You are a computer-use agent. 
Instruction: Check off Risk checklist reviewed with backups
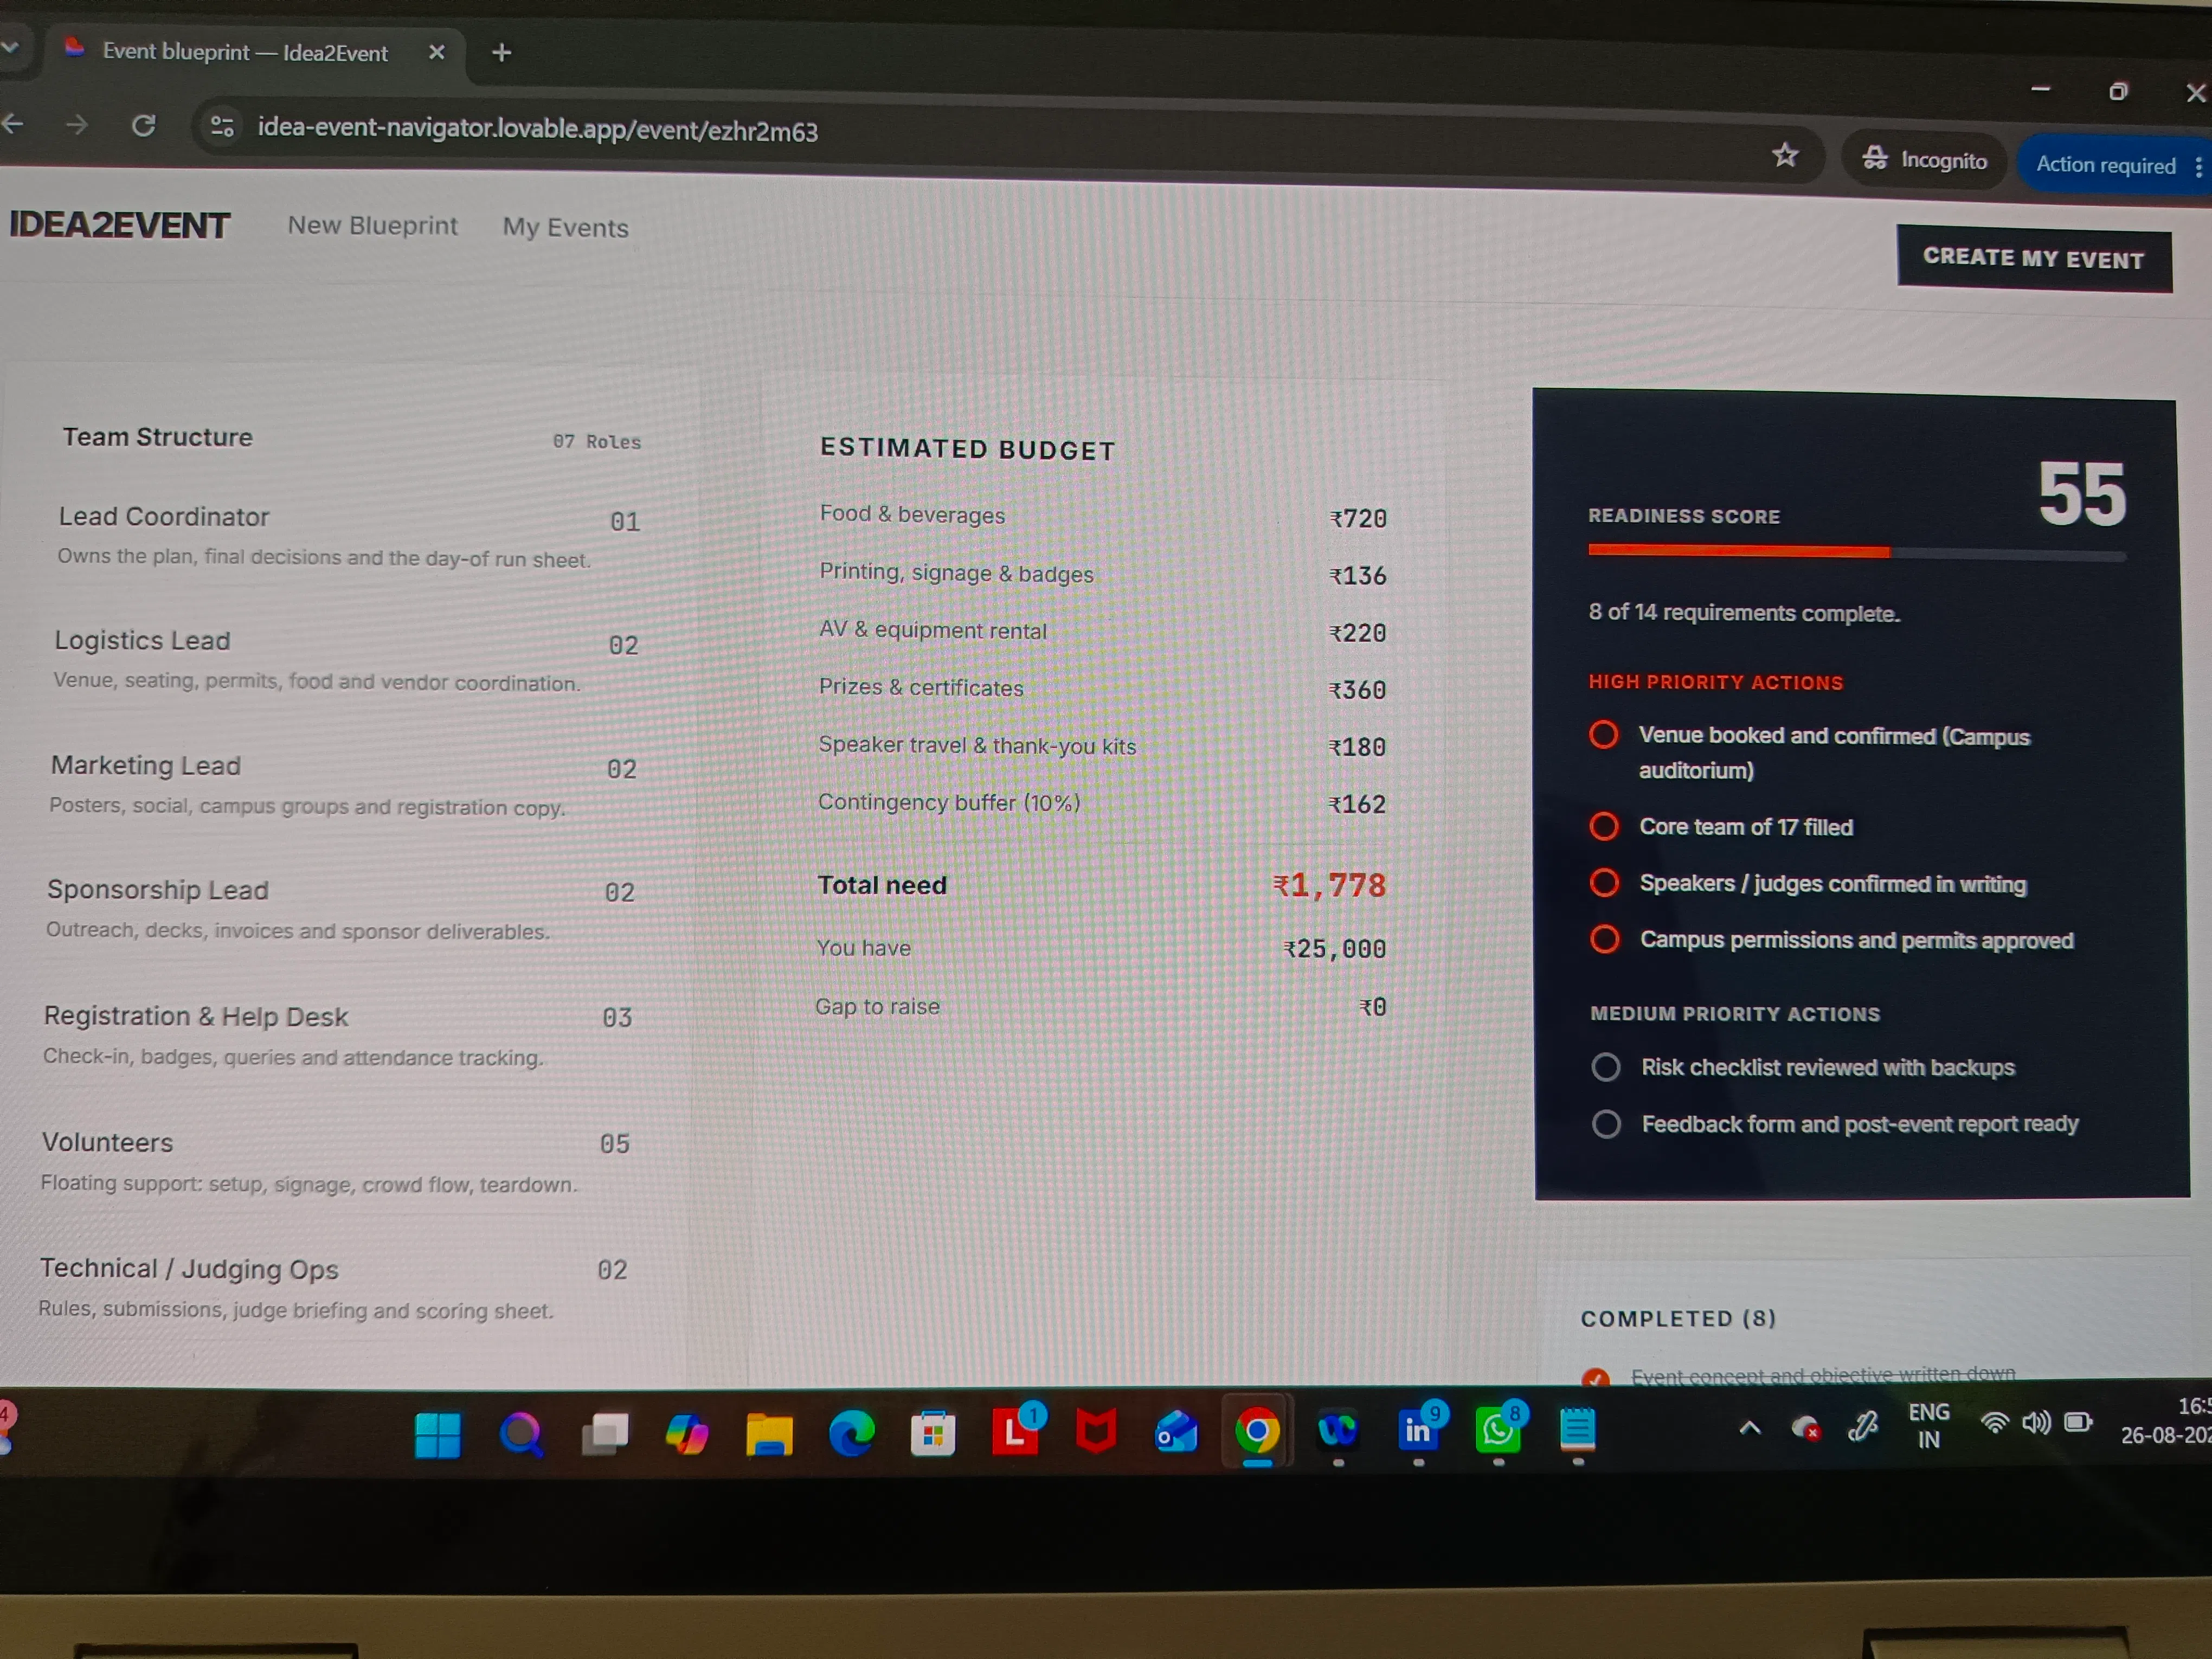point(1606,1067)
